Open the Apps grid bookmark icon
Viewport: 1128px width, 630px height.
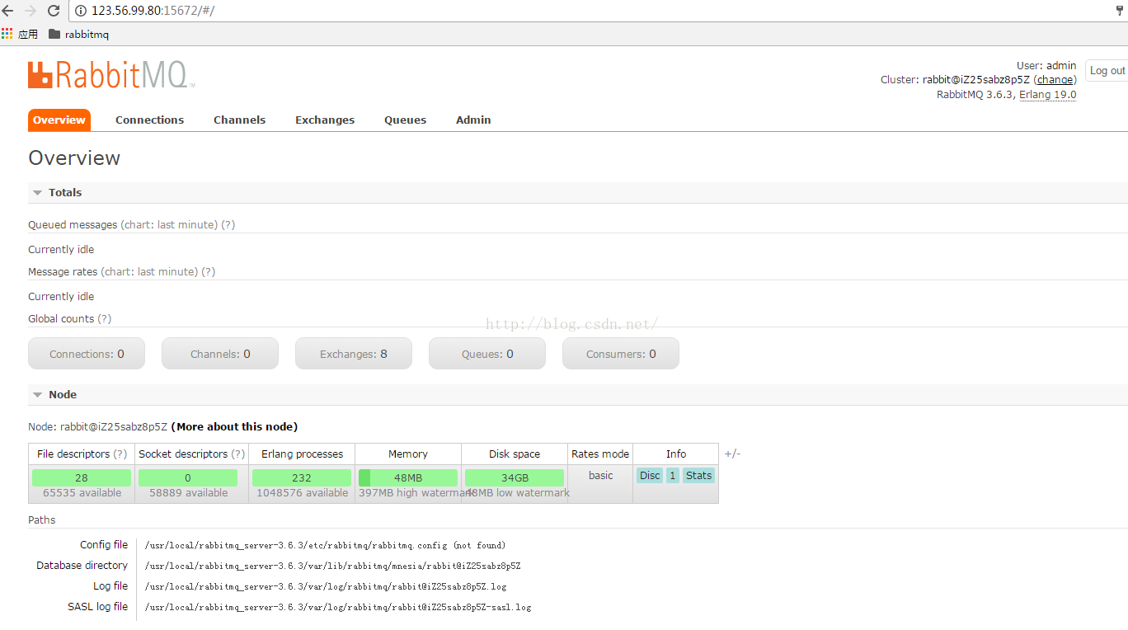click(7, 34)
